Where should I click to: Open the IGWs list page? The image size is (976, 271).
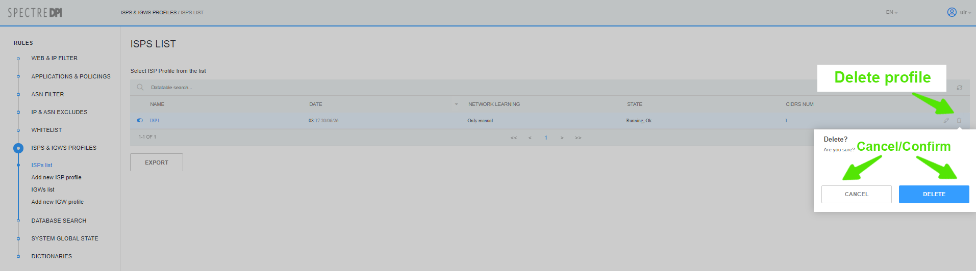(x=43, y=190)
